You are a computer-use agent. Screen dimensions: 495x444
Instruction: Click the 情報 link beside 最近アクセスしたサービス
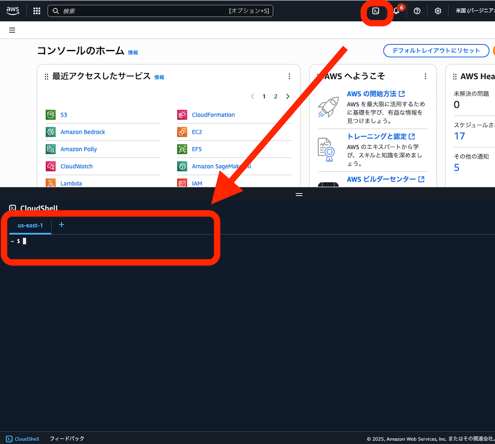[x=159, y=77]
